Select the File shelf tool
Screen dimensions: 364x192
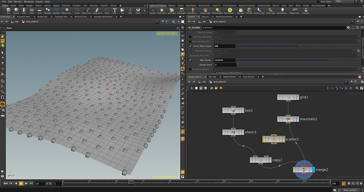tap(122, 11)
